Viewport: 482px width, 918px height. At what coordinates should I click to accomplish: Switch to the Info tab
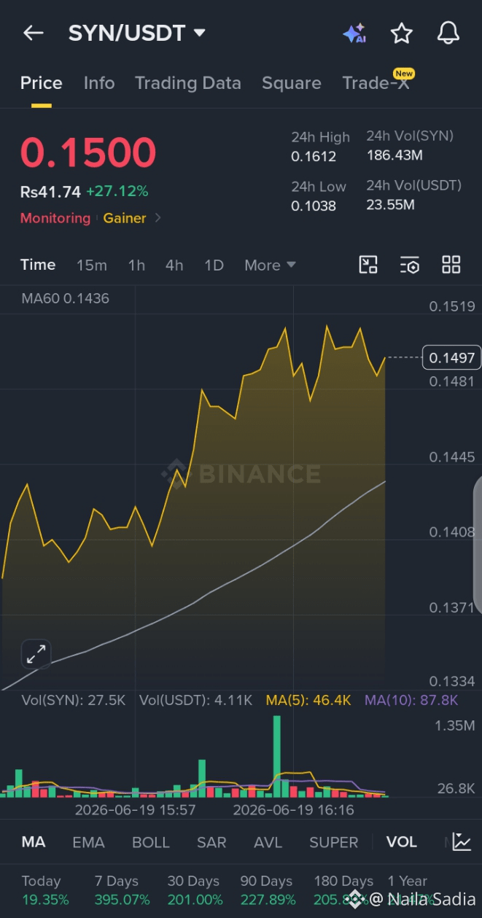point(99,83)
